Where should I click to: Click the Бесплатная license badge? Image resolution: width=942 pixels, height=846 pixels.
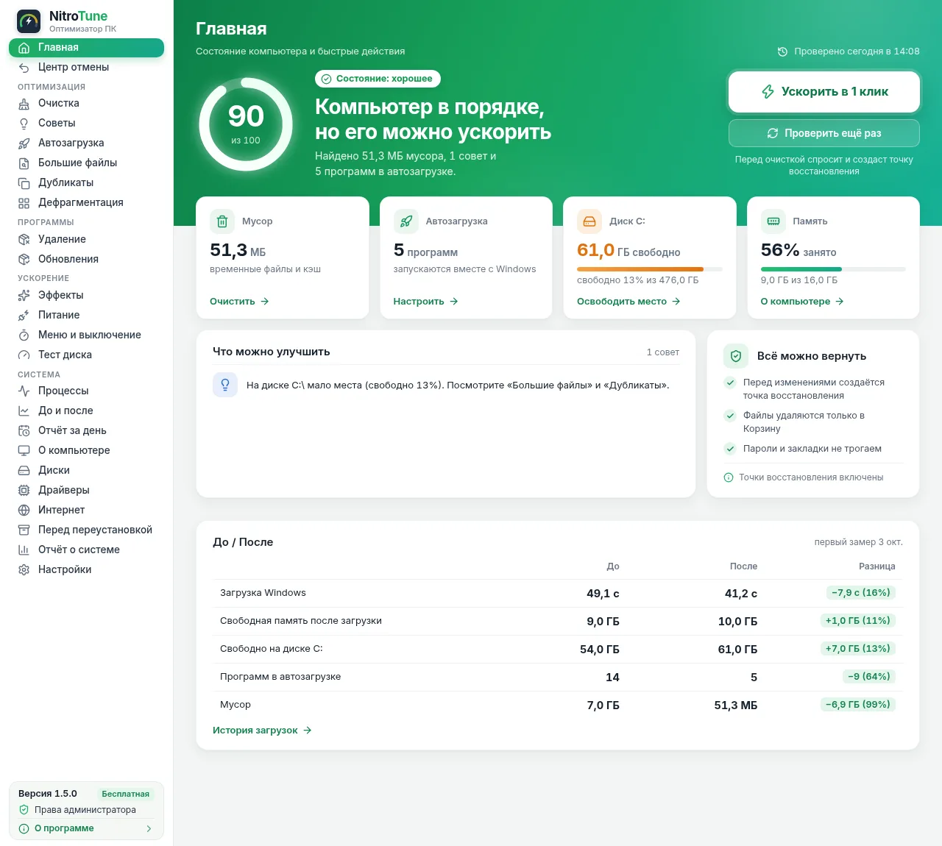126,795
